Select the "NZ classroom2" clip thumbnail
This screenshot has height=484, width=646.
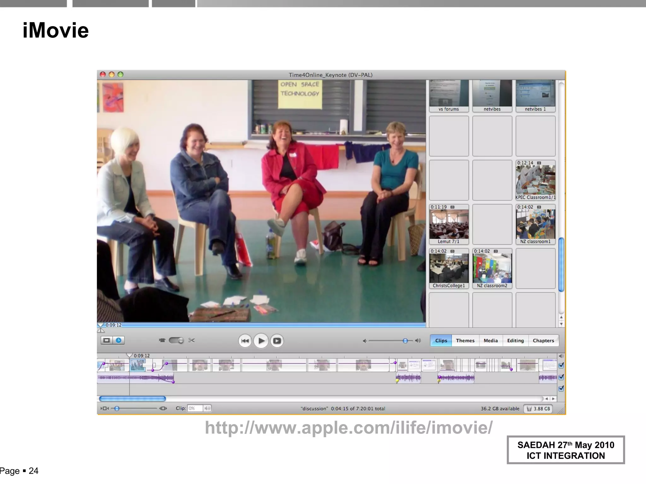tap(492, 268)
